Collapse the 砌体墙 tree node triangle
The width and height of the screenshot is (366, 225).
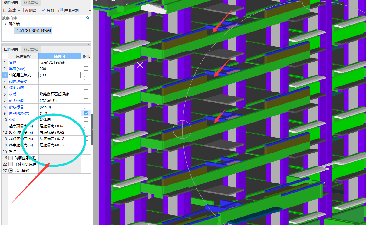[x=5, y=24]
